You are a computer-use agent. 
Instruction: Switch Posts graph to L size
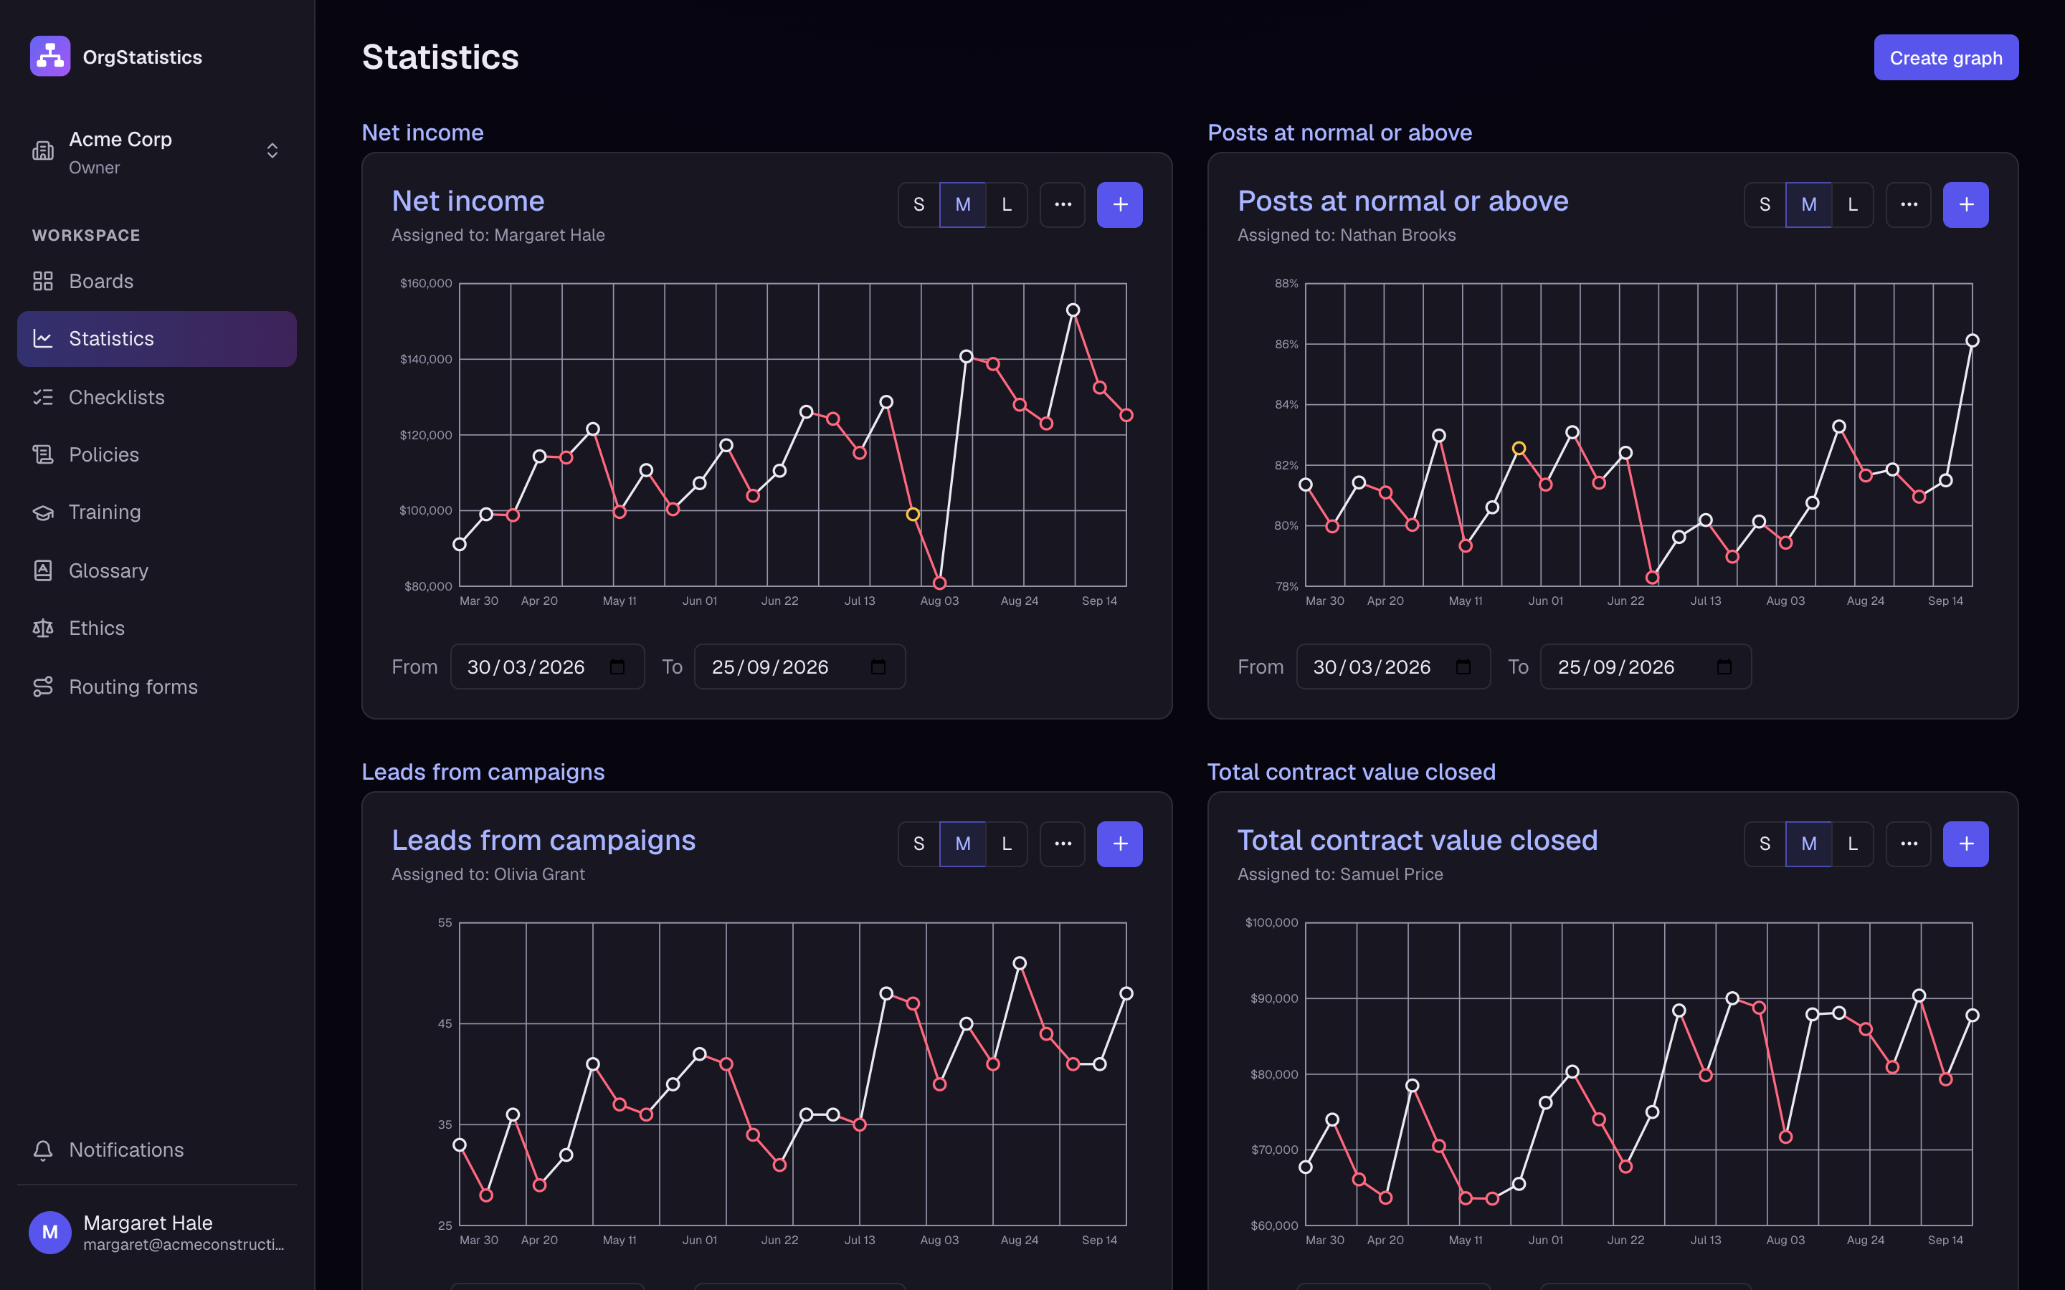coord(1853,205)
